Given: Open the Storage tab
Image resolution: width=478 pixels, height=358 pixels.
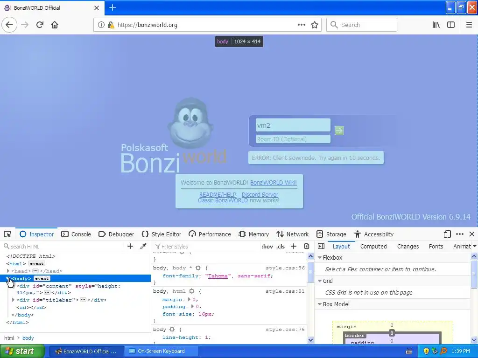Looking at the screenshot, I should [331, 234].
